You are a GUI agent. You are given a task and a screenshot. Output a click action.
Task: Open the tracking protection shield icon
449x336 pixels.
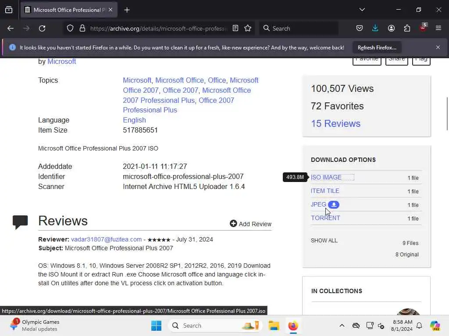pyautogui.click(x=70, y=28)
